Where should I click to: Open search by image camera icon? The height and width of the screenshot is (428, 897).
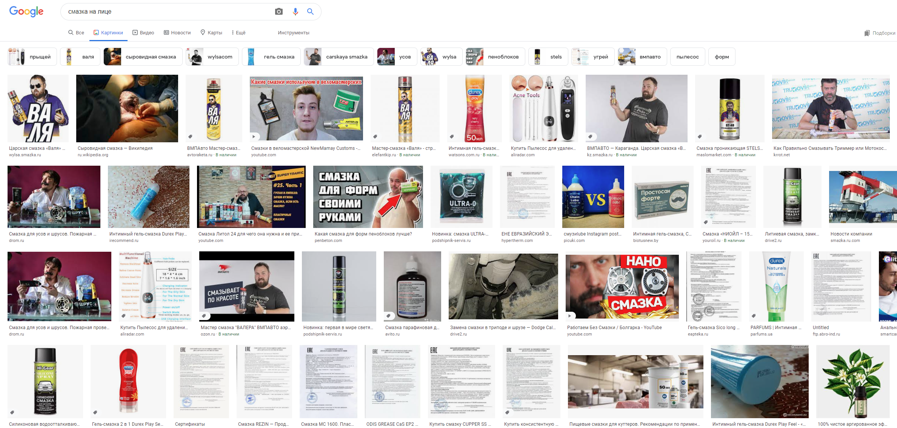pyautogui.click(x=279, y=12)
